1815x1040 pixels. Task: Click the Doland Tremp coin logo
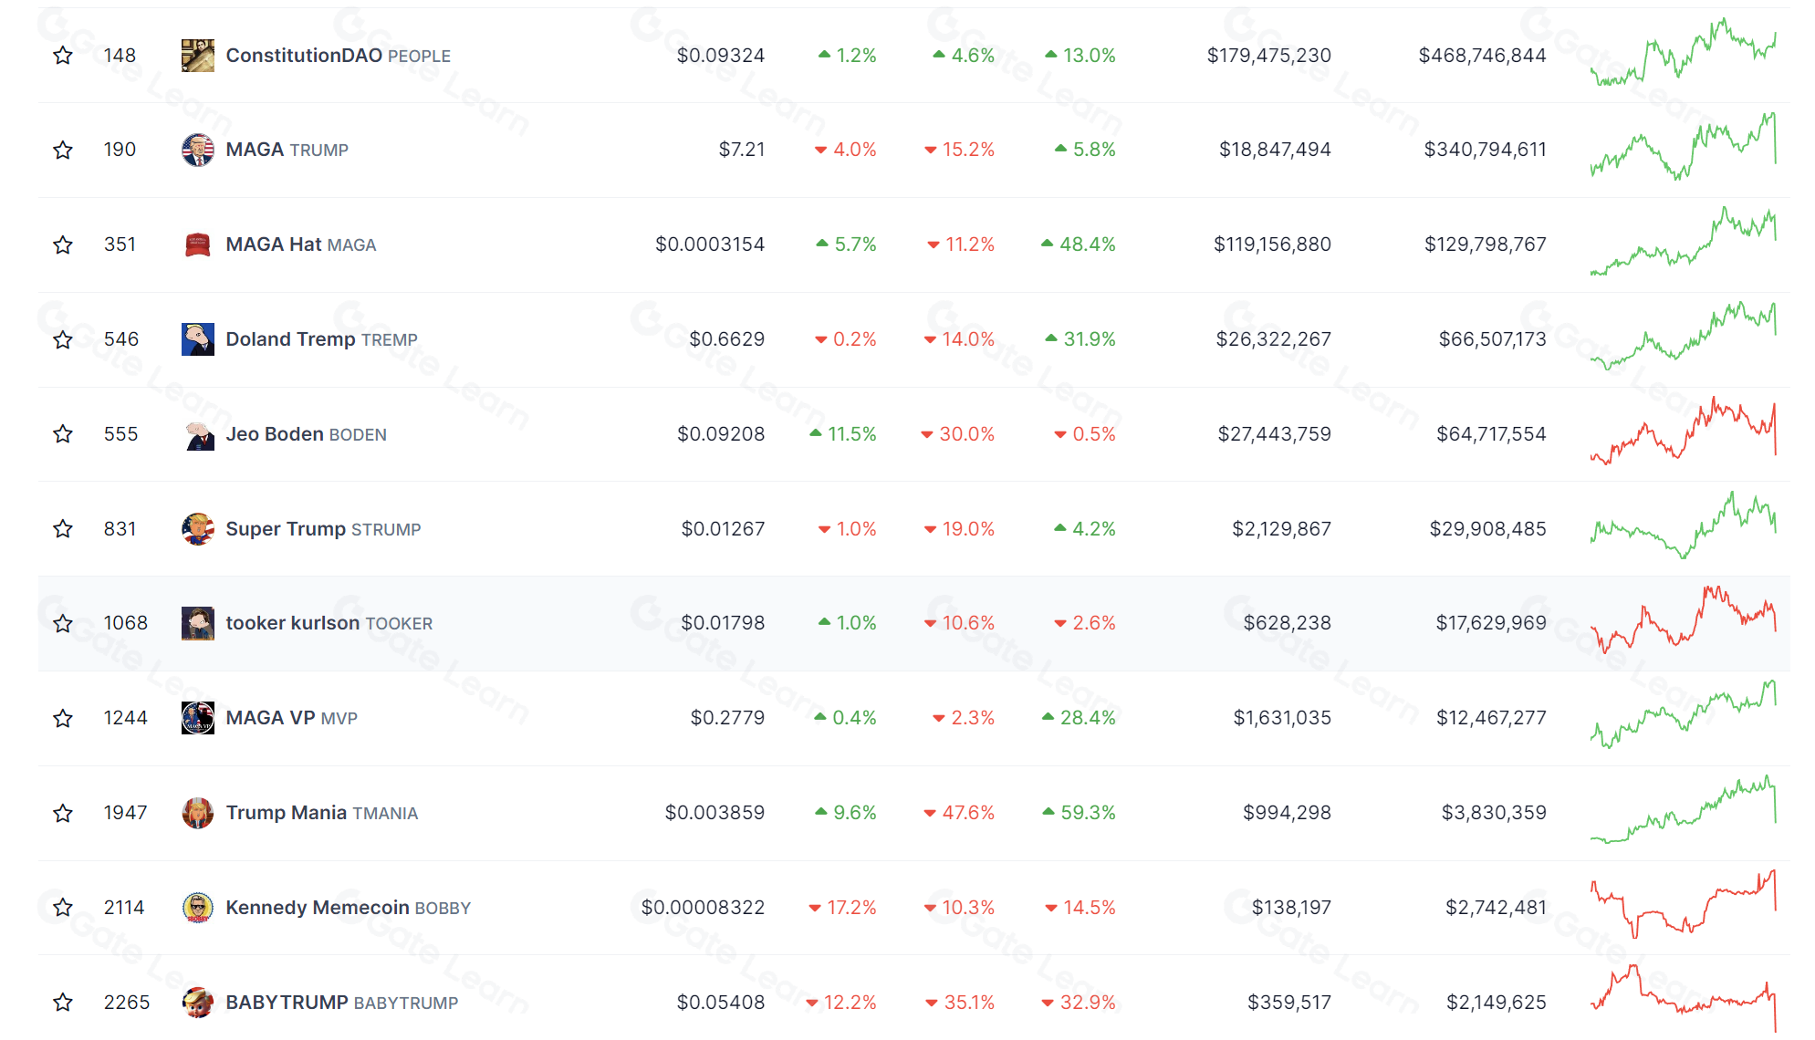[197, 339]
